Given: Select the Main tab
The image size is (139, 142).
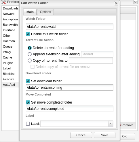Looking at the screenshot, I should click(30, 12).
